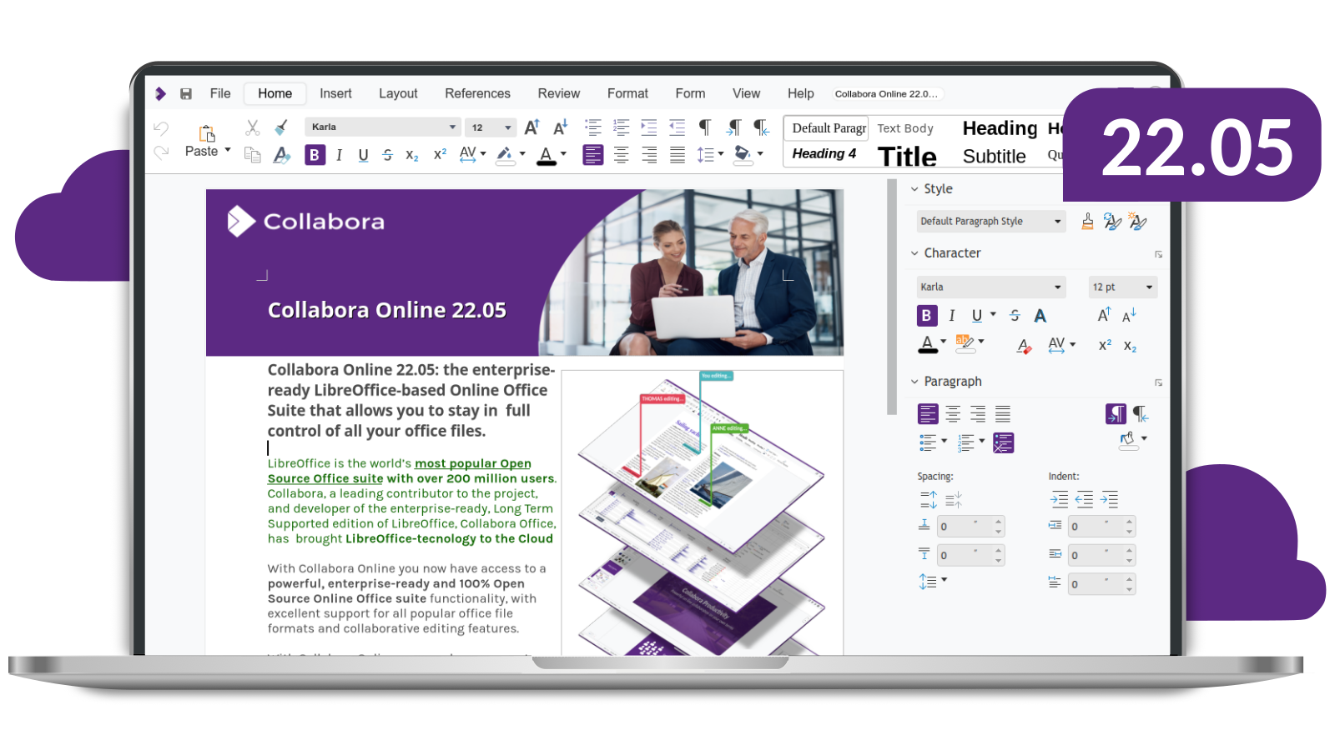Viewport: 1335px width, 750px height.
Task: Click the Collabora logo icon beside Save
Action: click(160, 93)
